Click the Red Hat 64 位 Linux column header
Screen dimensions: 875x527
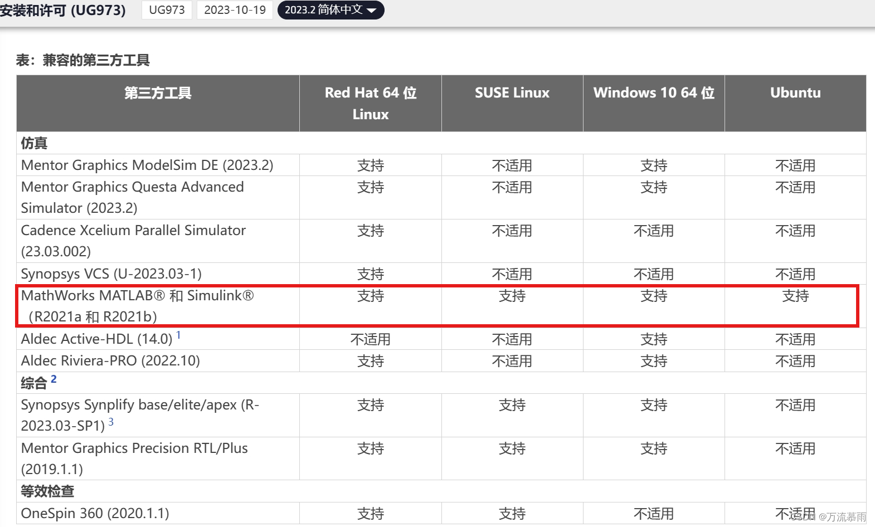click(371, 103)
